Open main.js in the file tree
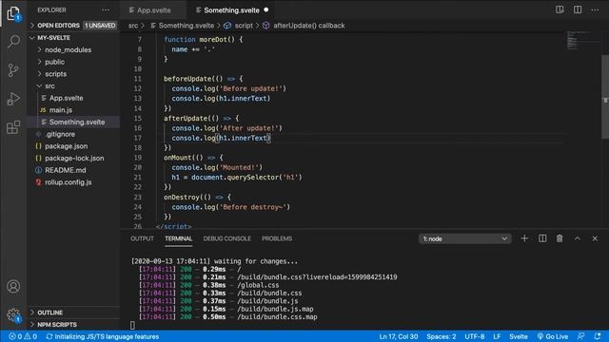 74,110
